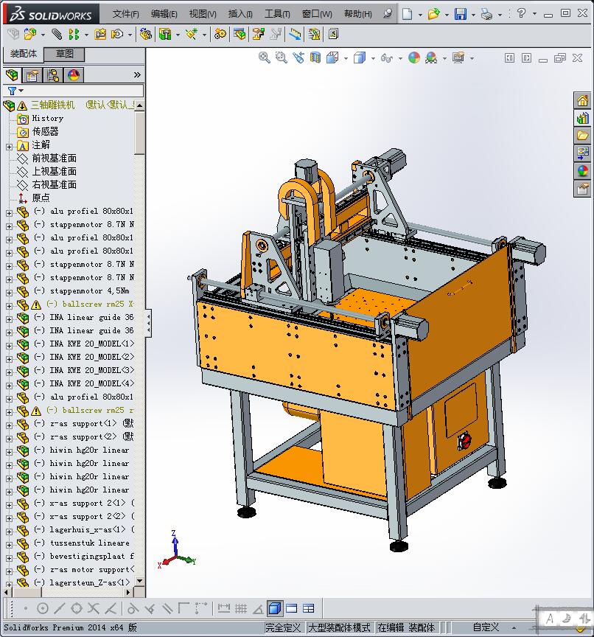Click the Hide/Show Items glasses icon

[386, 58]
